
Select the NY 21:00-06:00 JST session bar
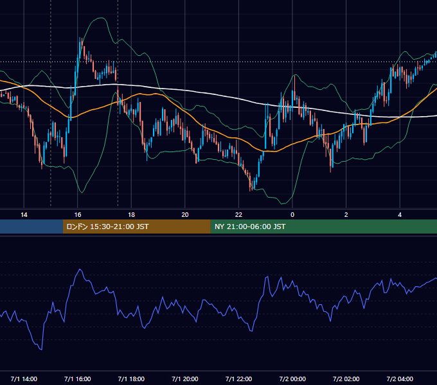(323, 227)
